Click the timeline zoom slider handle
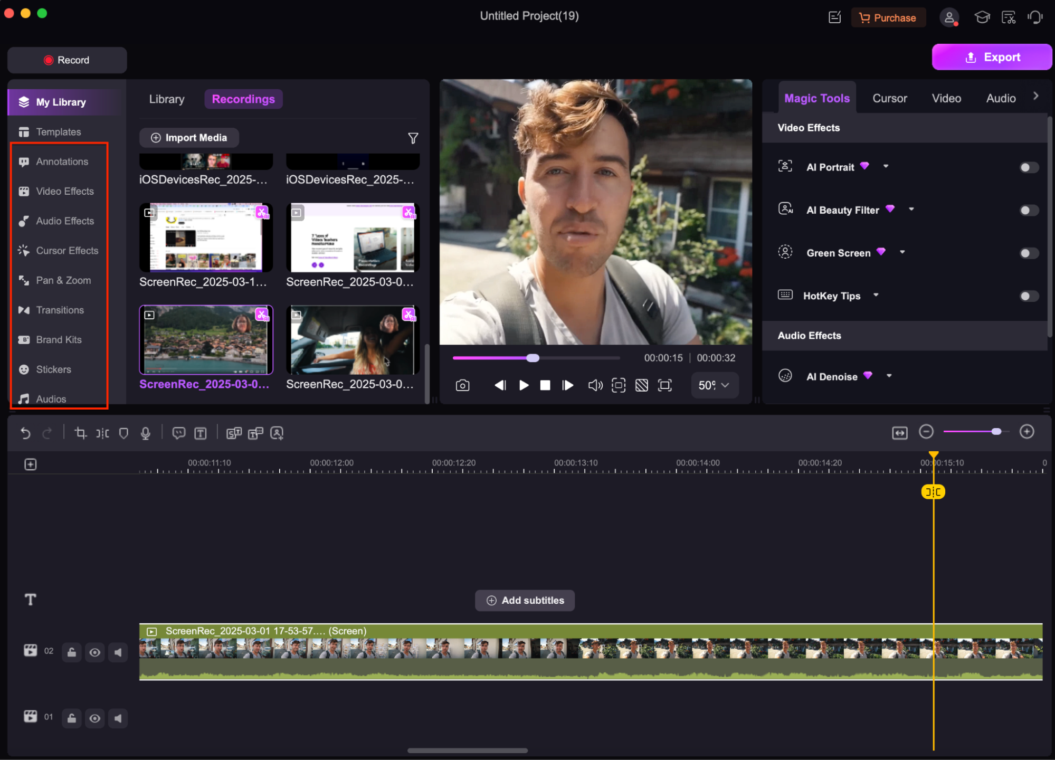The image size is (1055, 760). click(x=996, y=432)
